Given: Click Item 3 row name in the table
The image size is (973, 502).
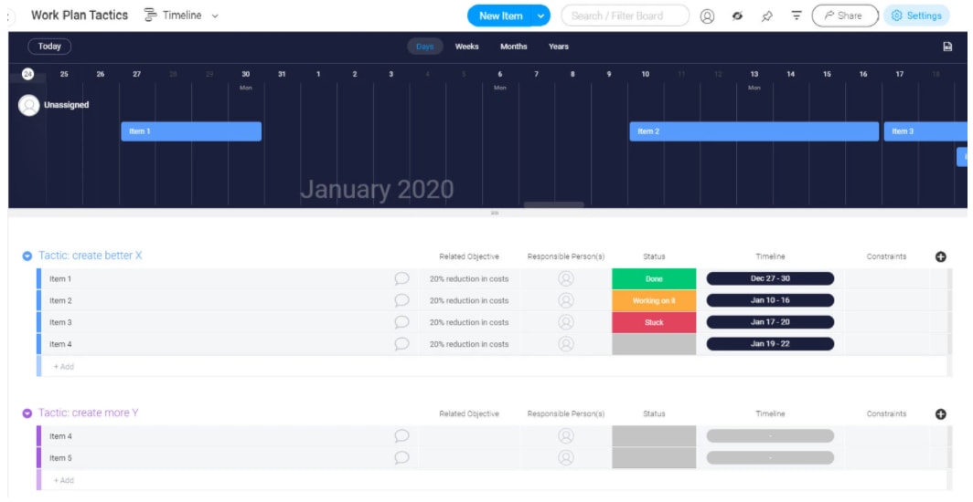Looking at the screenshot, I should (60, 322).
